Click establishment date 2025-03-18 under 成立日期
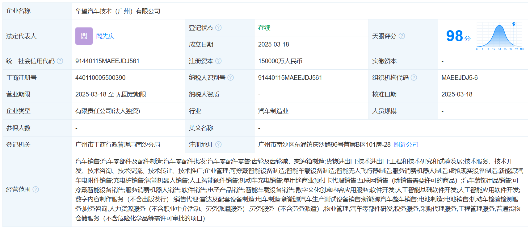 (x=274, y=44)
